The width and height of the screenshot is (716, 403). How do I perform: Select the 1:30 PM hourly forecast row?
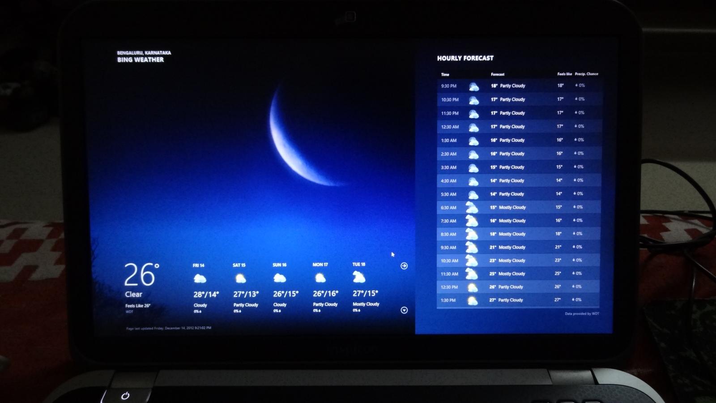click(x=518, y=300)
